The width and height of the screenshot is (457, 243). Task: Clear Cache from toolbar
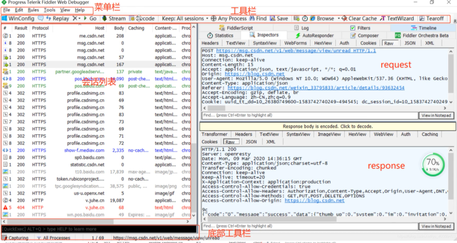click(359, 18)
